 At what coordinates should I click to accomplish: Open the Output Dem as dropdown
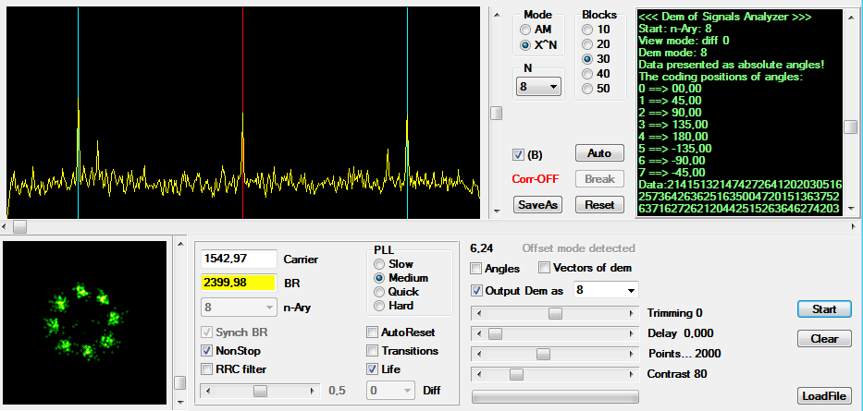pyautogui.click(x=606, y=290)
